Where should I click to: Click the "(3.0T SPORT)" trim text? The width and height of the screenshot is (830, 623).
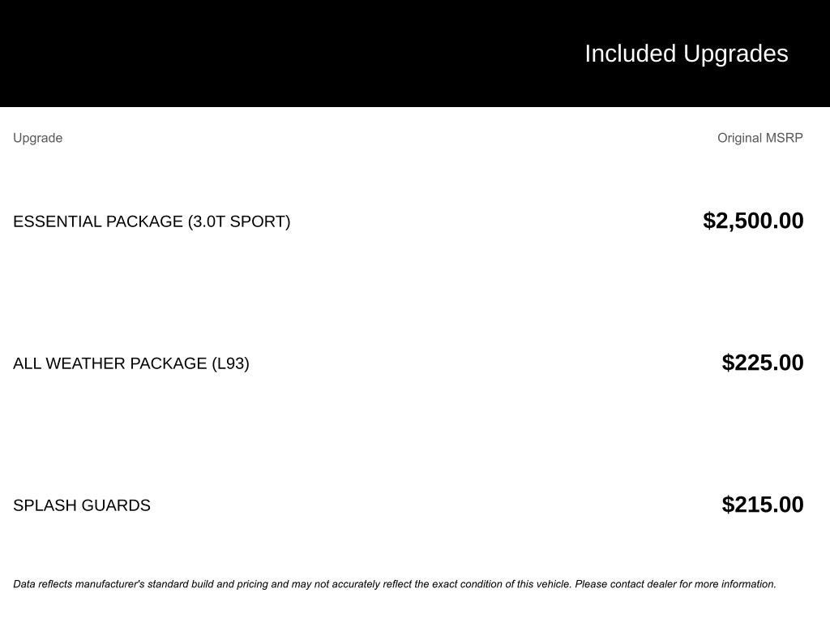click(x=239, y=221)
